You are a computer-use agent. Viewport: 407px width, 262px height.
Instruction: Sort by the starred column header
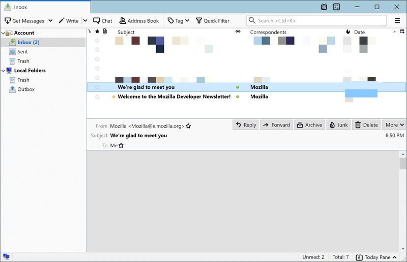[97, 31]
